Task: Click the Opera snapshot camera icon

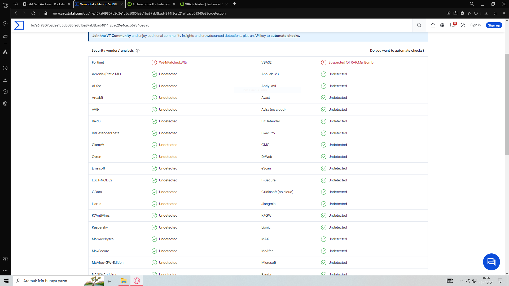Action: 455,13
